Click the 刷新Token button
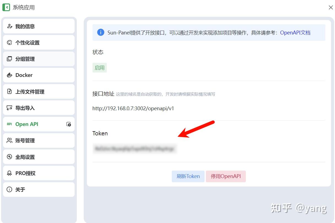 tap(188, 176)
